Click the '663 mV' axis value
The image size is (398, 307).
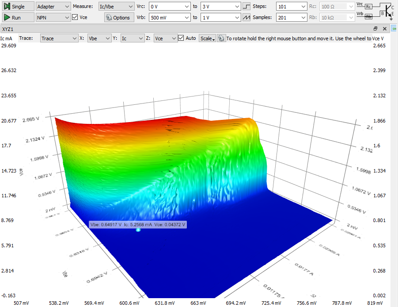(x=198, y=303)
